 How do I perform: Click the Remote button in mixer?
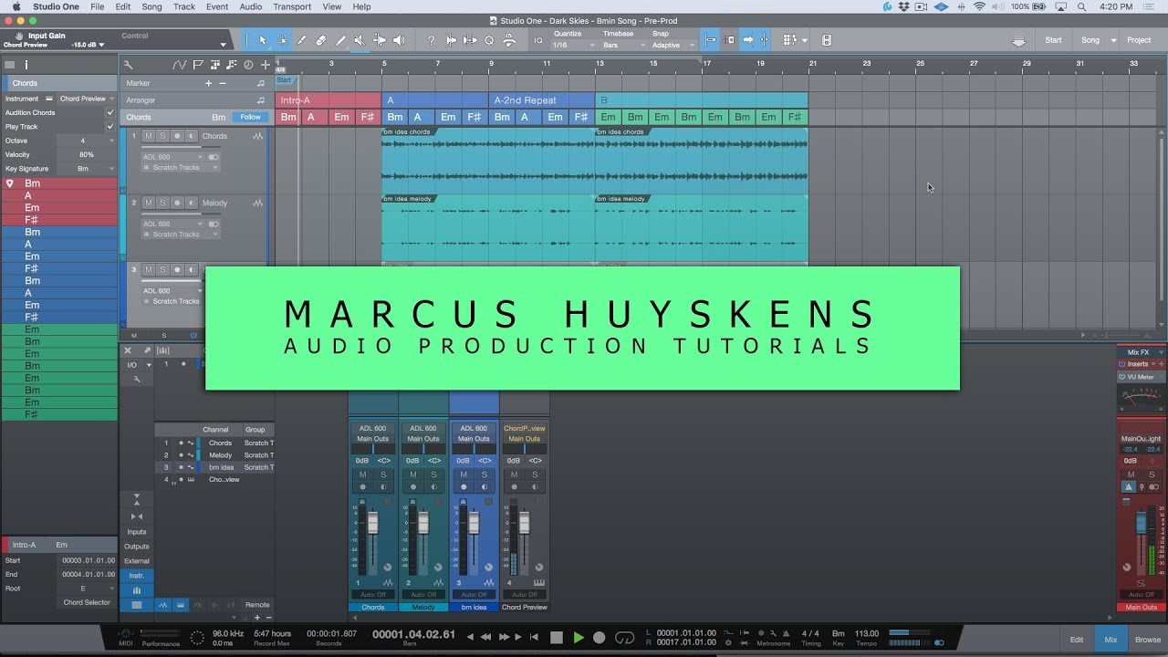pyautogui.click(x=257, y=604)
